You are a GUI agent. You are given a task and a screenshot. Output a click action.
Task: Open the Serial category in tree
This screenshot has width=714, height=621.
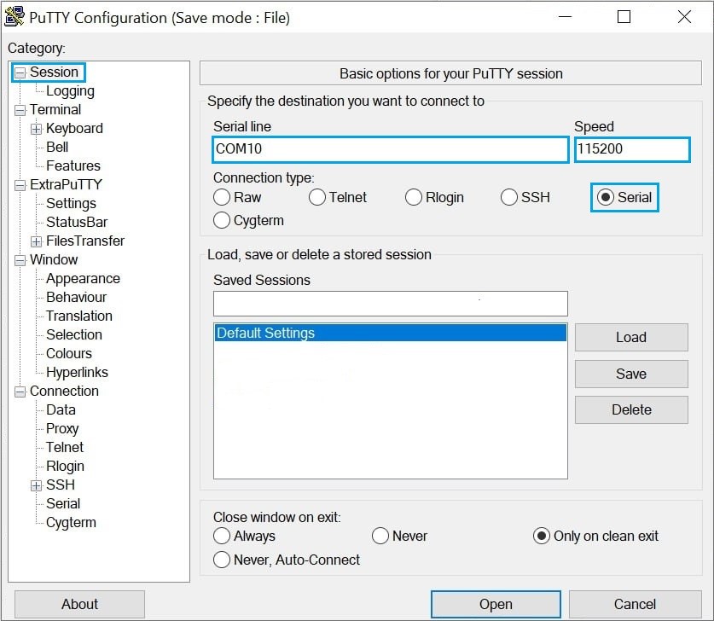click(x=63, y=503)
